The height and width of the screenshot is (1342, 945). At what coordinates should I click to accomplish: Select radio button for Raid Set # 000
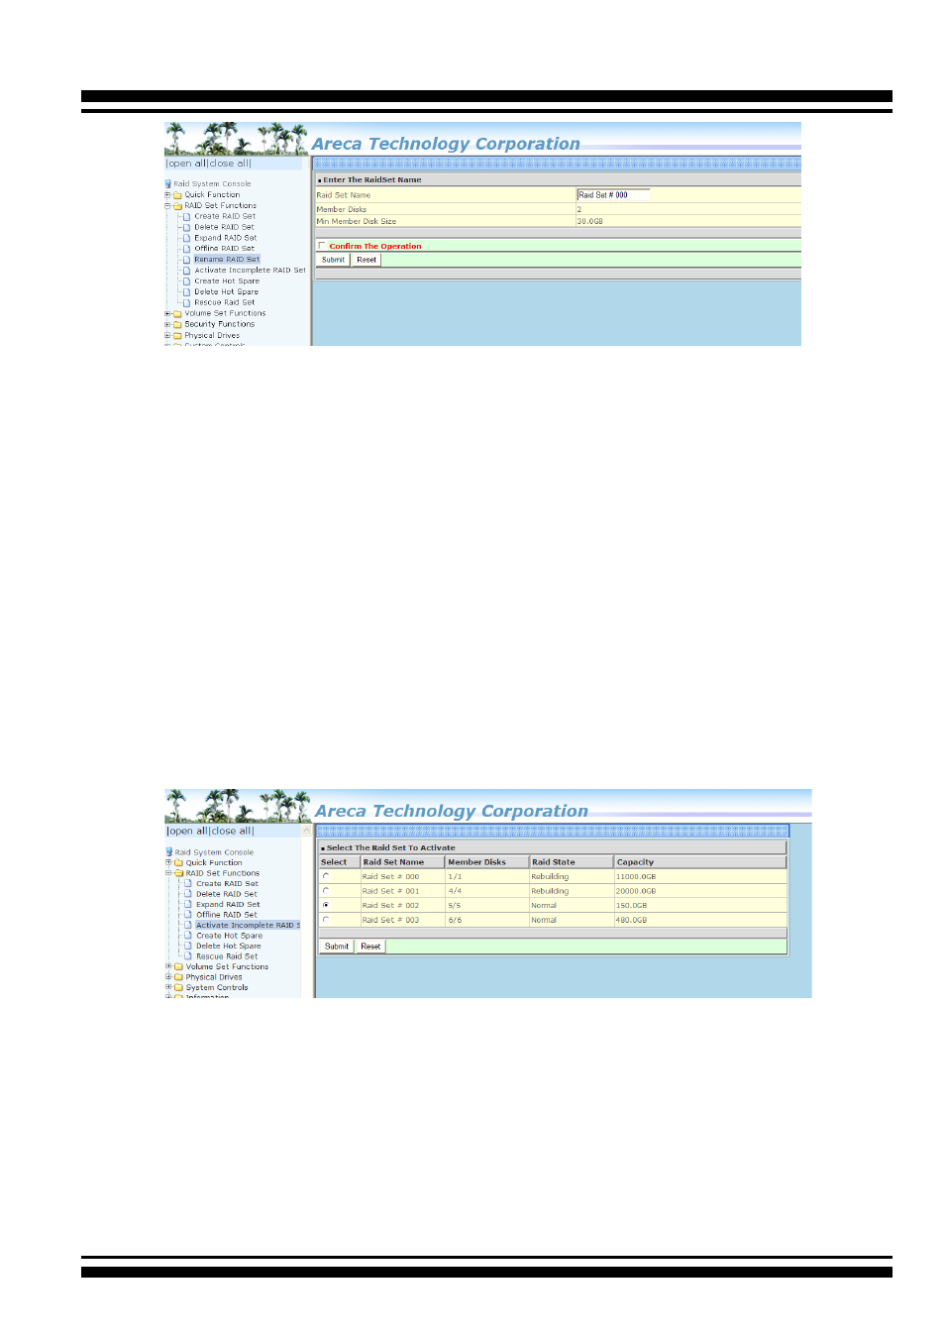pos(326,876)
